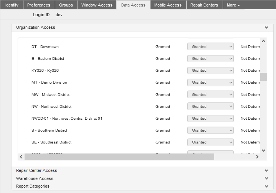The height and width of the screenshot is (193, 276).
Task: Click the scroll down arrow in organization list
Action: click(263, 150)
